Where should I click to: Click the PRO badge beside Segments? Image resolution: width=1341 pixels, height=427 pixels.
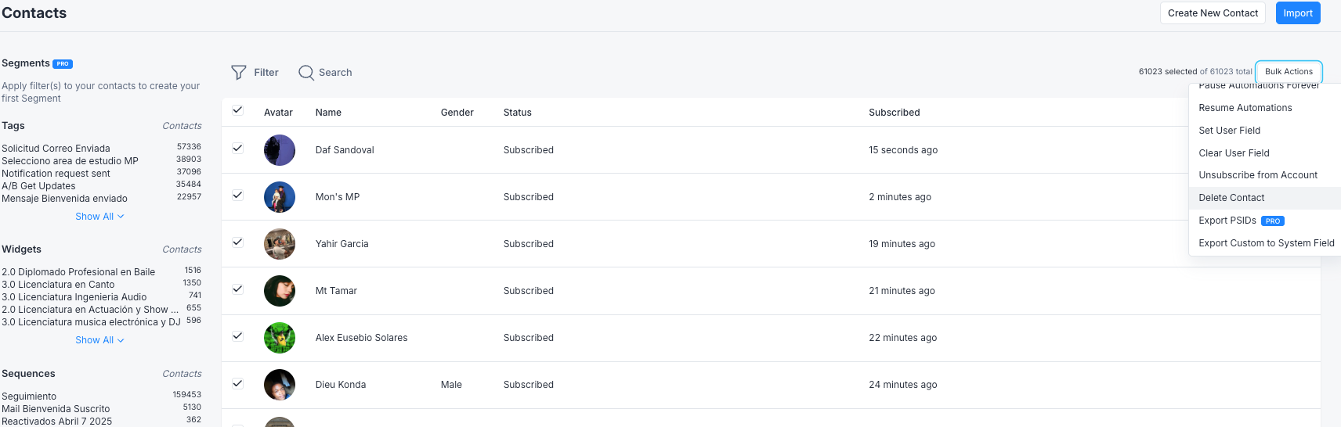point(63,63)
